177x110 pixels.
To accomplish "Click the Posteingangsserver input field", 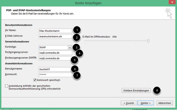I will [56, 53].
